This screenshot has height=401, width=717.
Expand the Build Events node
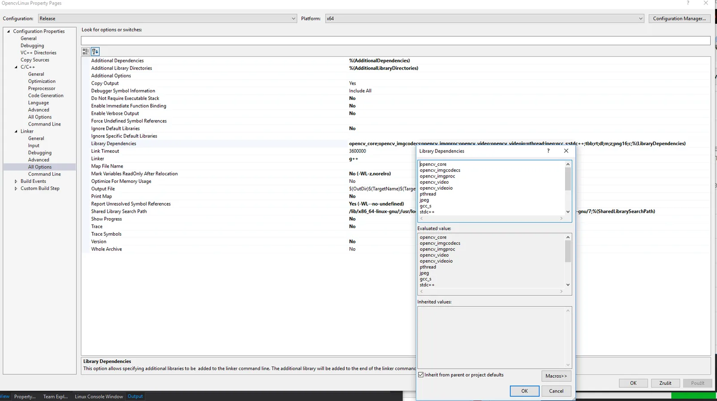pos(16,181)
